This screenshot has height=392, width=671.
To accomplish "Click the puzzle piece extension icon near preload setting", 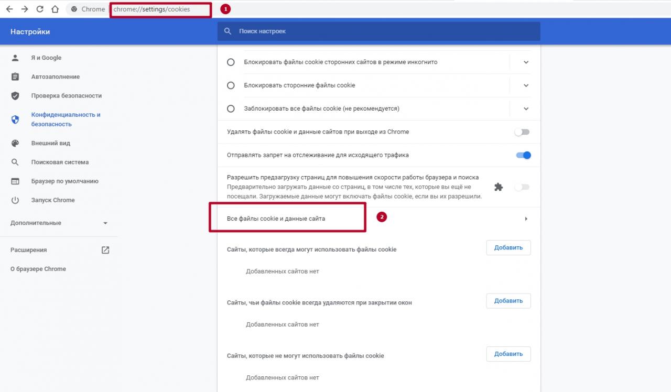I will point(499,187).
